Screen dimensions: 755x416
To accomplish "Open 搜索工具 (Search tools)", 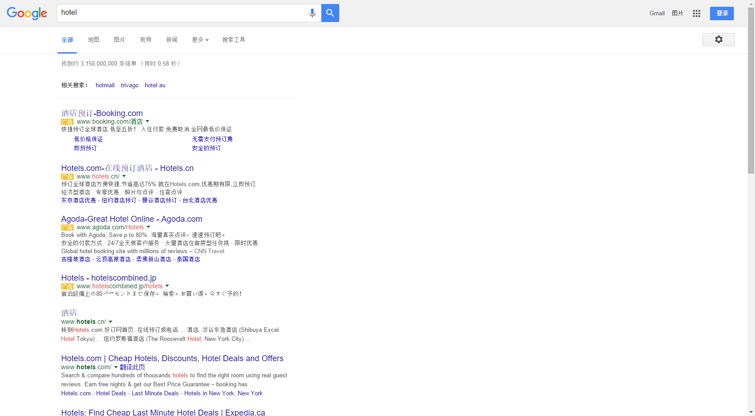I will 234,40.
